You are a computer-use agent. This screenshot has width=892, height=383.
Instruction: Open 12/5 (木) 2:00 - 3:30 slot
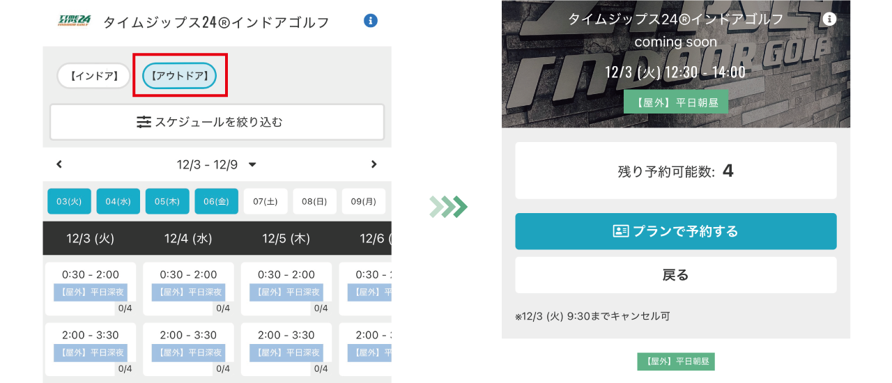(x=286, y=350)
